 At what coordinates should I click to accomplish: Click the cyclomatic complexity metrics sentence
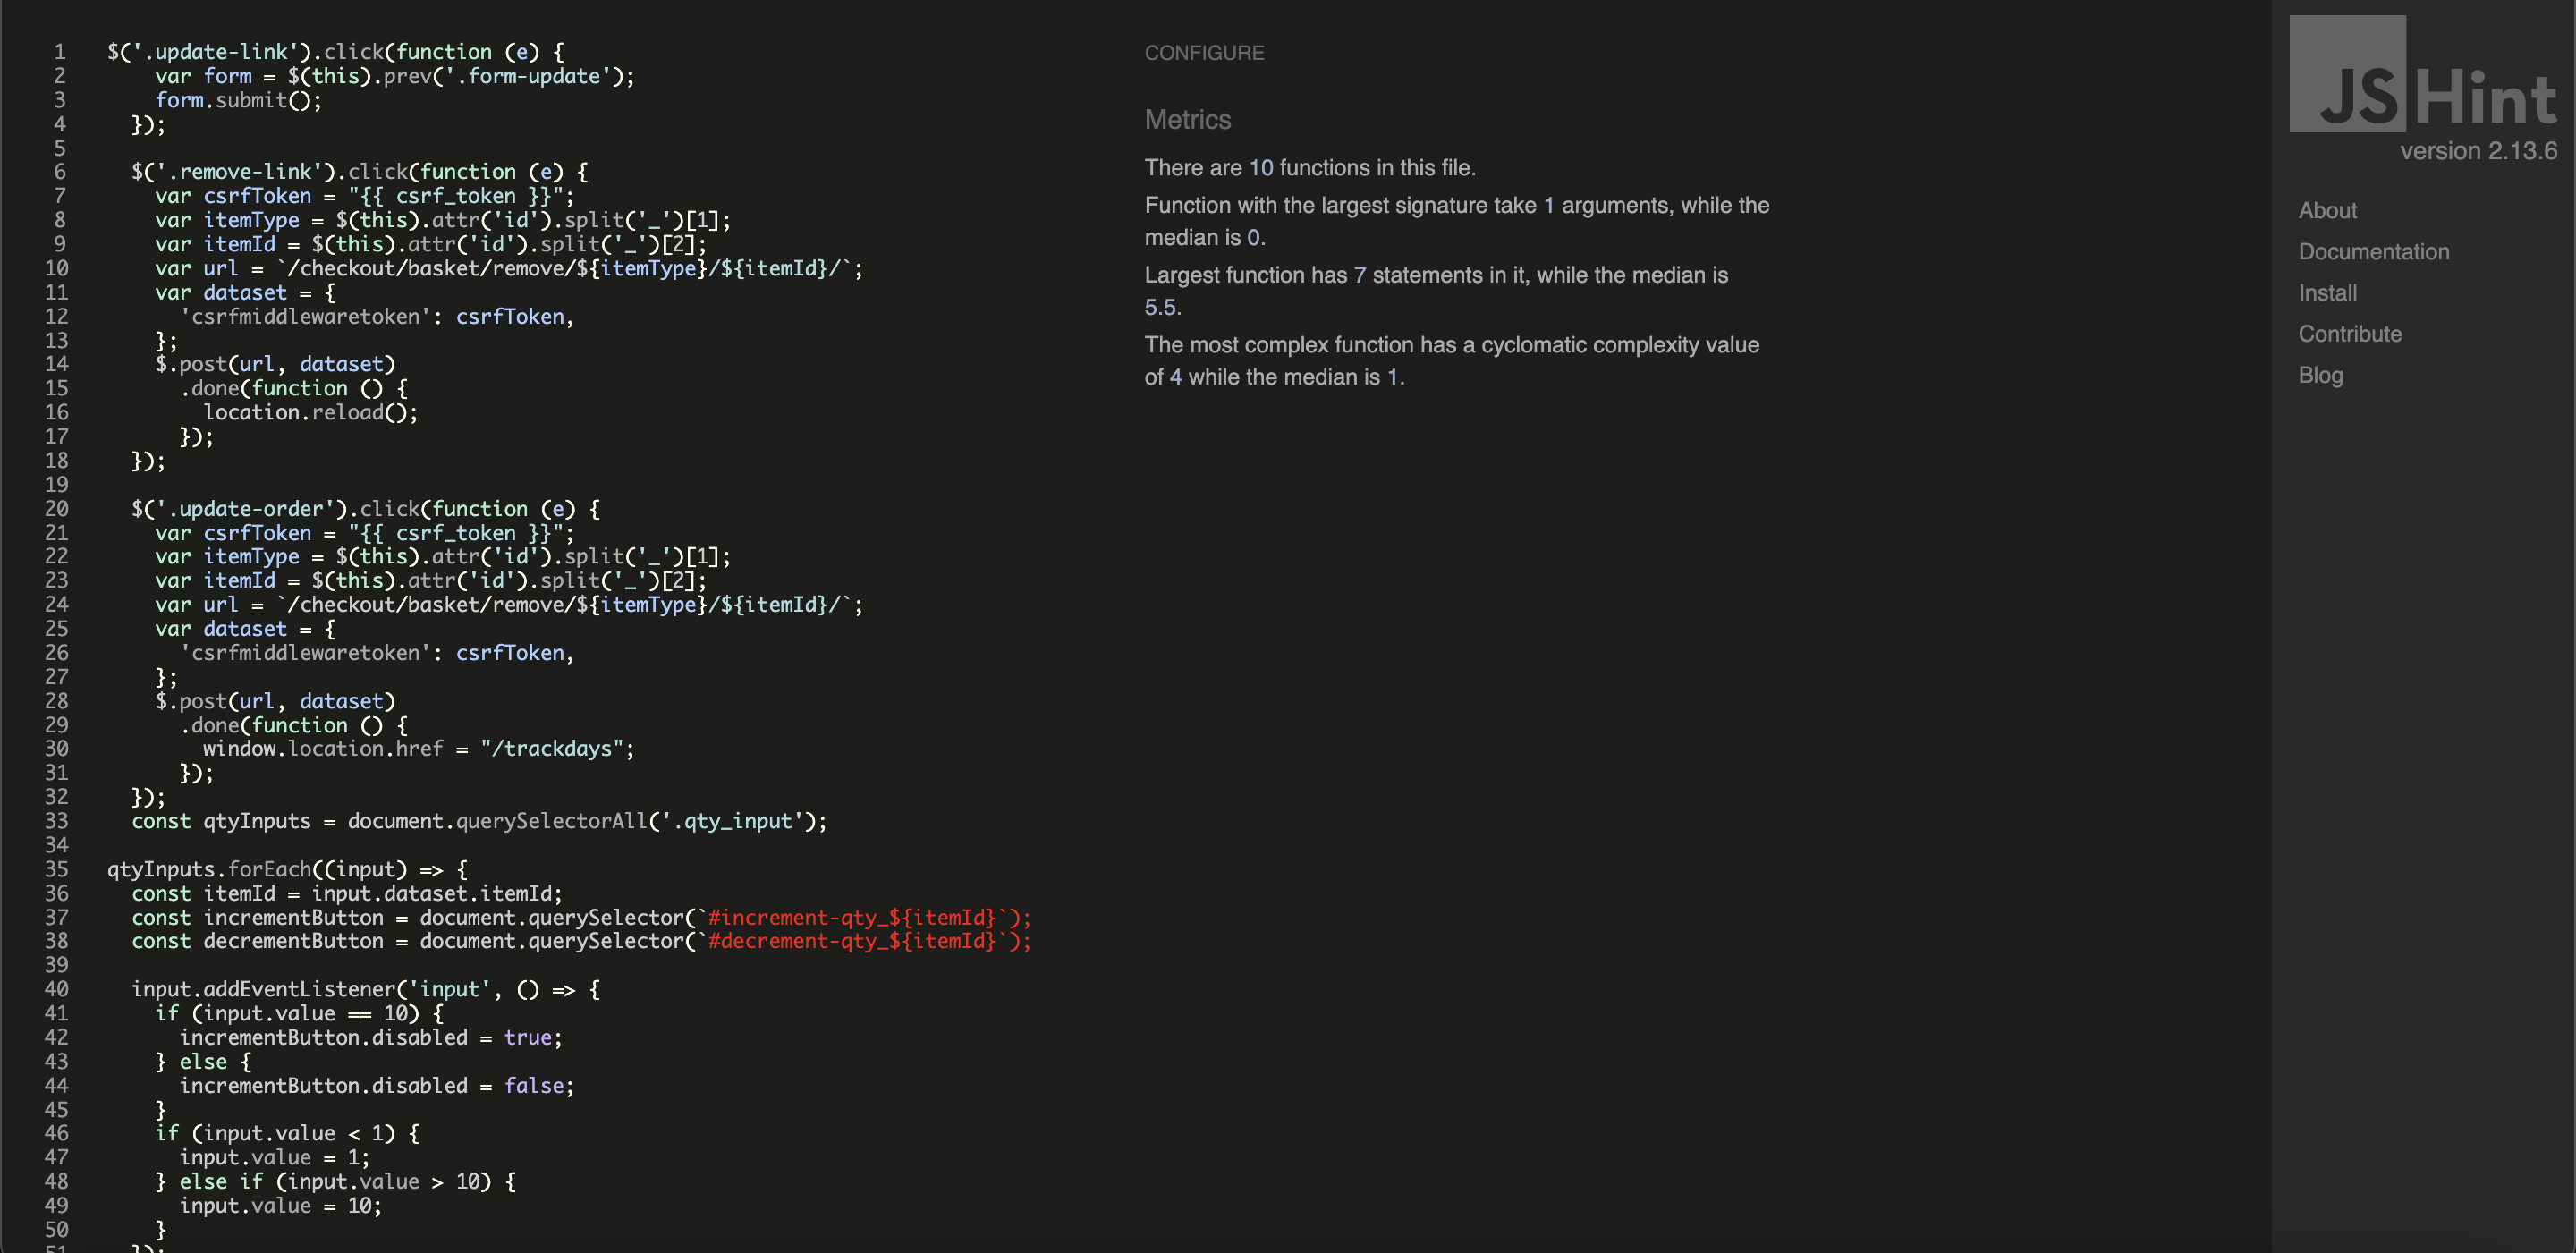(1451, 361)
